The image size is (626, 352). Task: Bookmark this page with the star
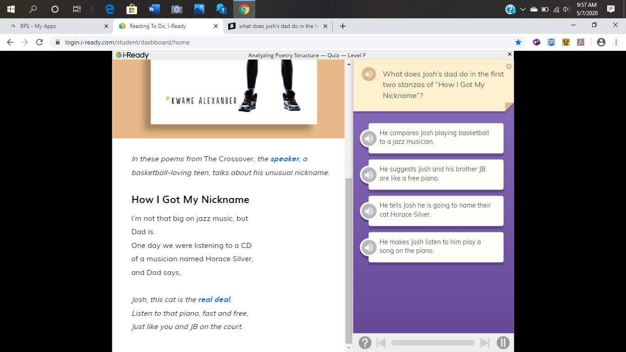pyautogui.click(x=518, y=42)
